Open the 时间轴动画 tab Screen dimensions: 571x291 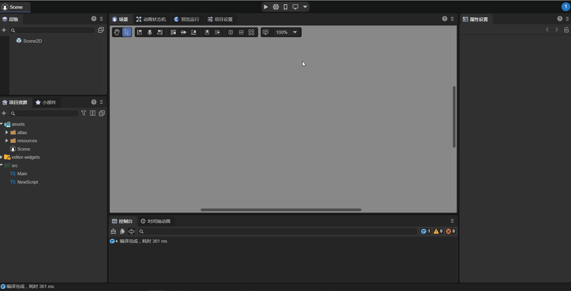click(156, 221)
